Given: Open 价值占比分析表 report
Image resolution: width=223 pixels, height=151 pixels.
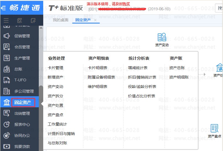Looking at the screenshot, I should tap(142, 96).
